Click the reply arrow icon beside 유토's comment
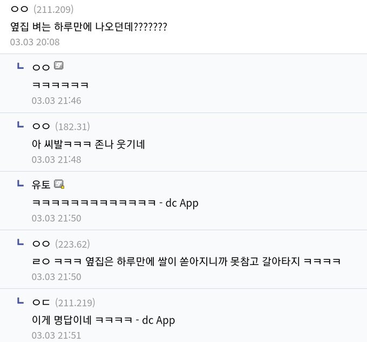This screenshot has height=342, width=367. tap(21, 184)
